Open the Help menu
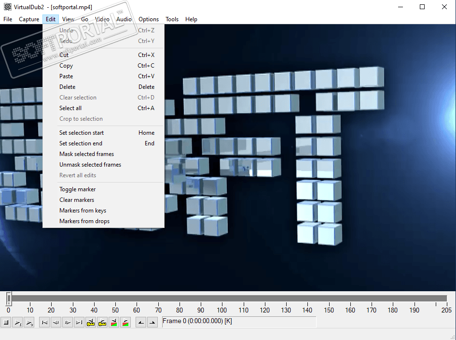 pos(191,19)
